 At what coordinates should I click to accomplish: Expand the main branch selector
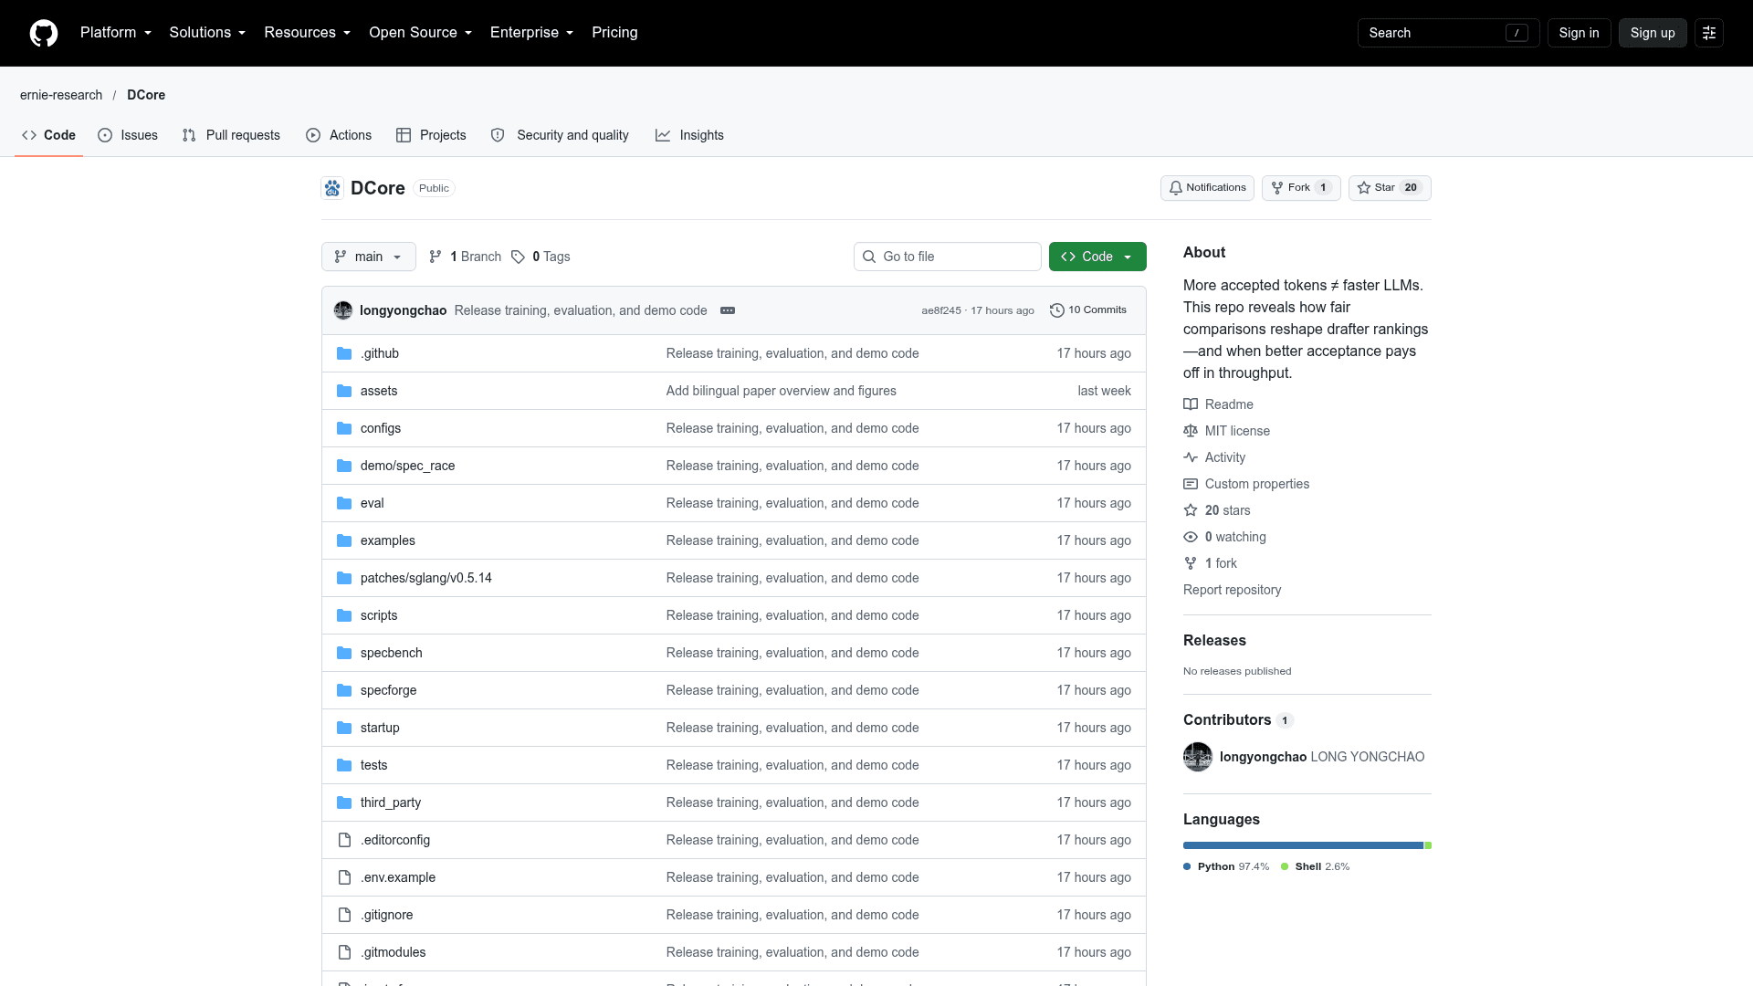[x=369, y=257]
